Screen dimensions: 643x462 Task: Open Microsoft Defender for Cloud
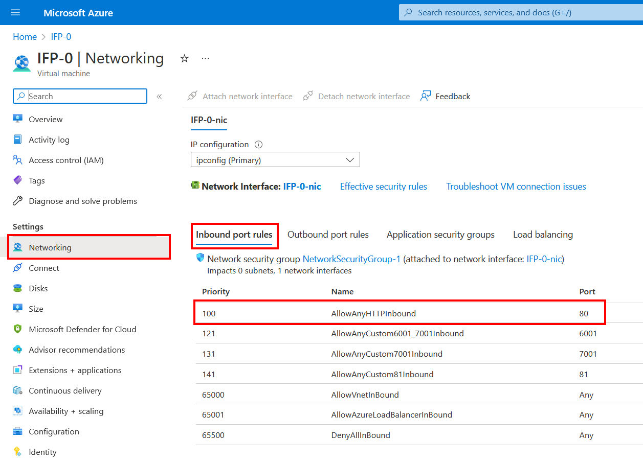point(82,329)
